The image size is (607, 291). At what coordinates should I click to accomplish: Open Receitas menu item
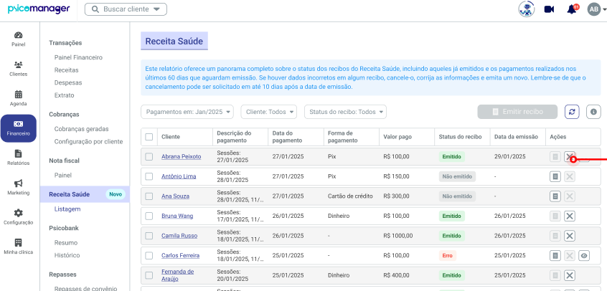point(66,70)
